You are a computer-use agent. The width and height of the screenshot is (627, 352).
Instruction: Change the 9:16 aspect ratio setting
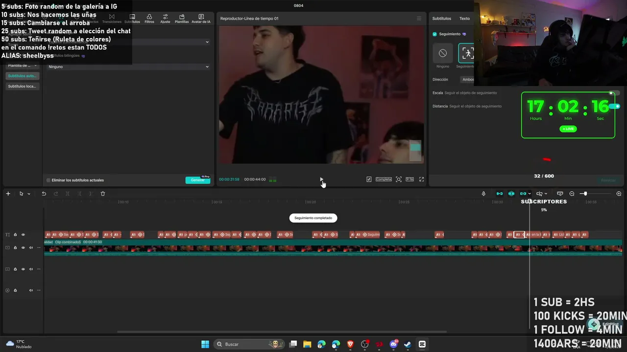tap(410, 179)
